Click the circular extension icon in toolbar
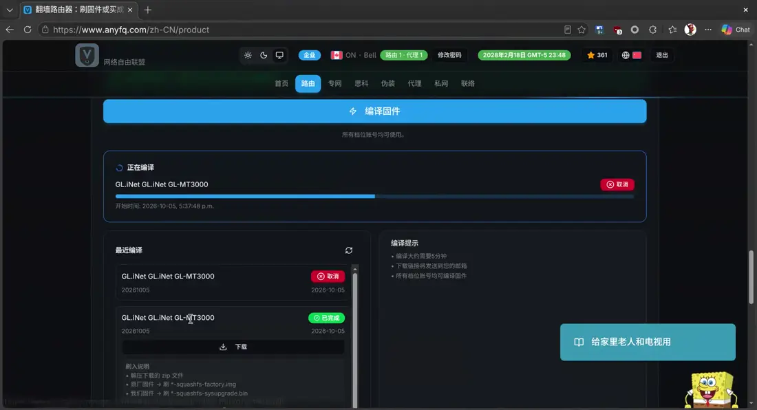Viewport: 757px width, 410px height. click(x=635, y=30)
